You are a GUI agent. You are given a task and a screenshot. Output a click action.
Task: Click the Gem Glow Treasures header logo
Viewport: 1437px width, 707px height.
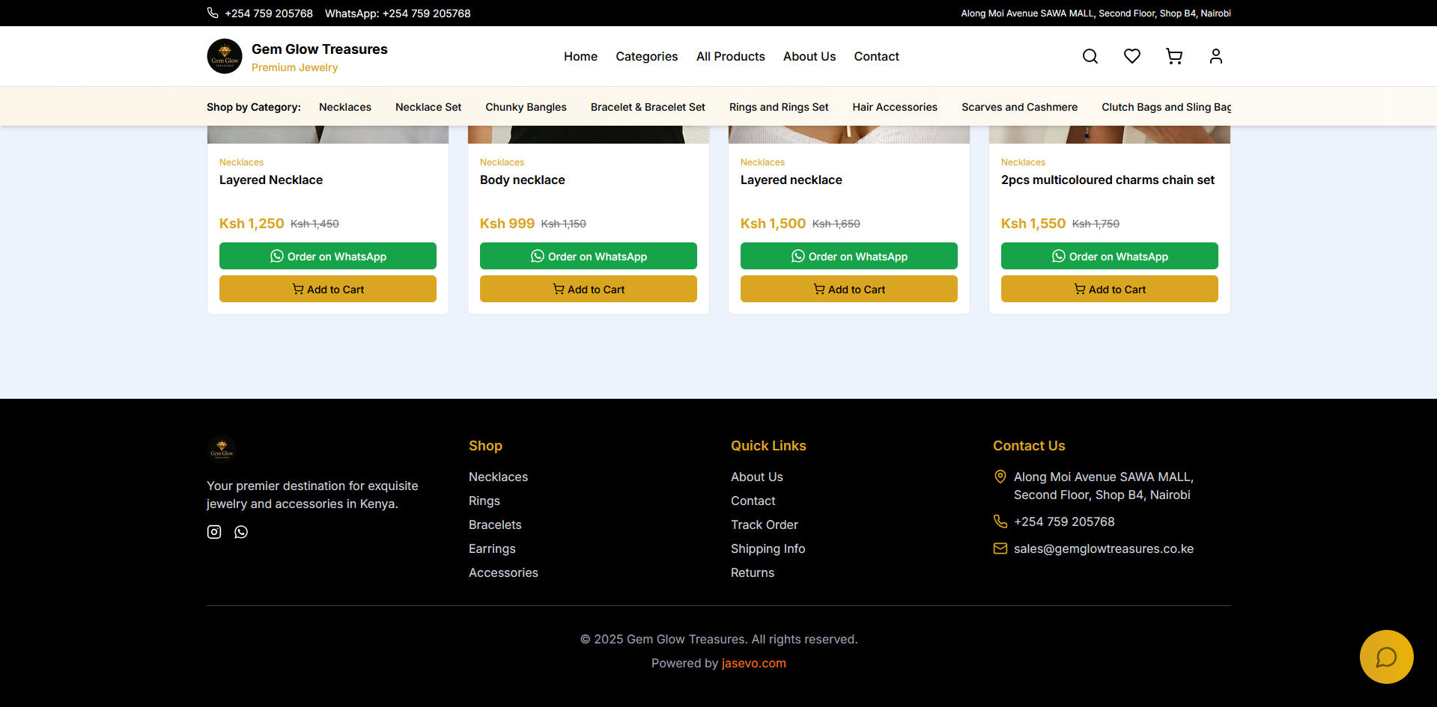coord(225,56)
